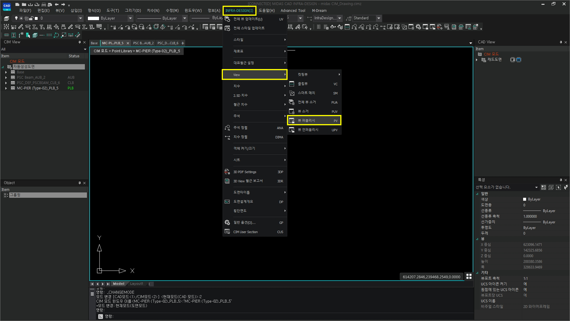Viewport: 570px width, 321px height.
Task: Switch to the PSC_D...CLB_6 drawing tab
Action: tap(168, 43)
